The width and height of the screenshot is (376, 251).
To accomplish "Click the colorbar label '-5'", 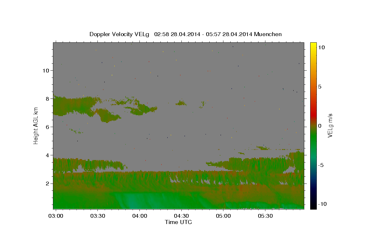I will tap(321, 165).
